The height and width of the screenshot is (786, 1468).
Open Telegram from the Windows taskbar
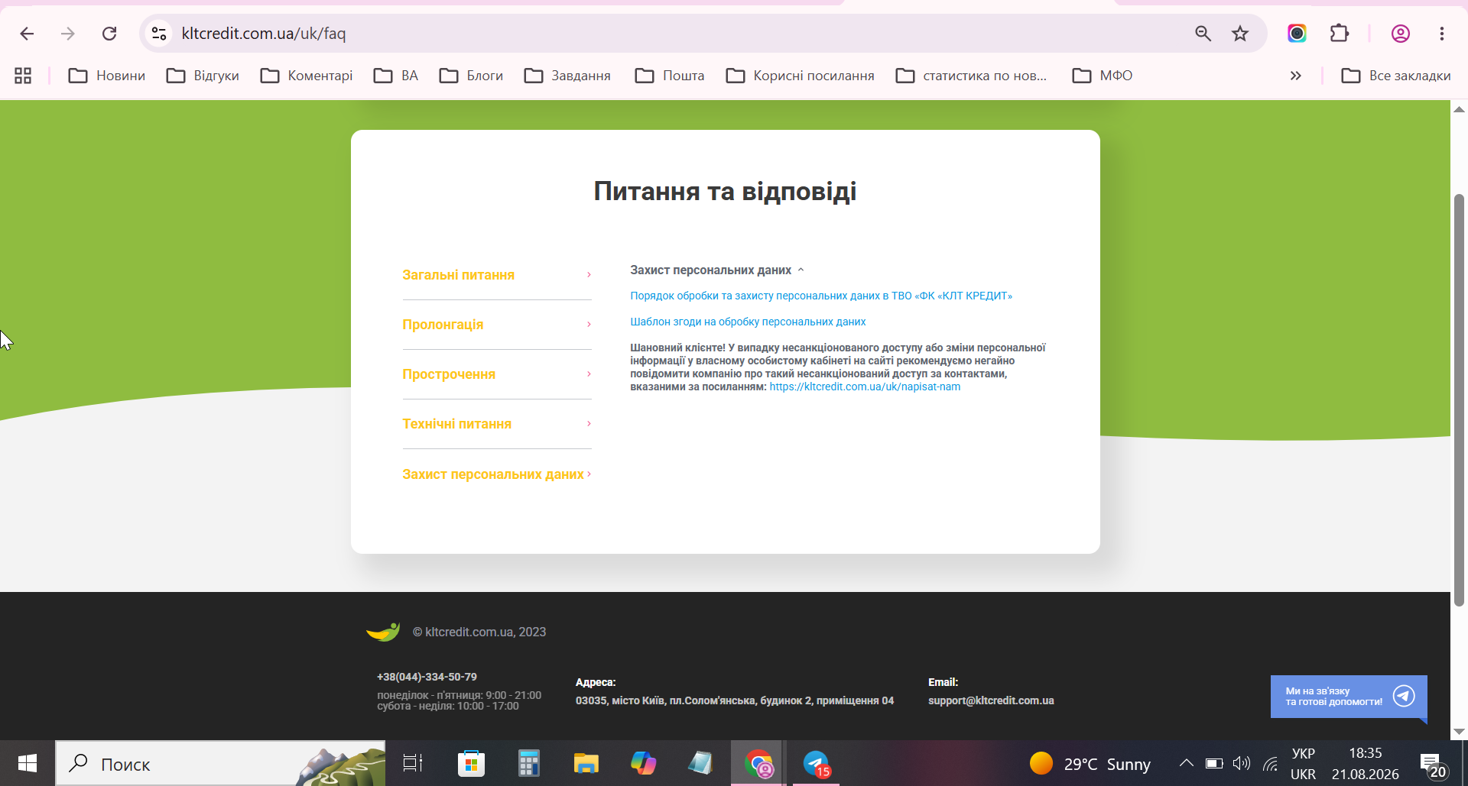(x=817, y=763)
